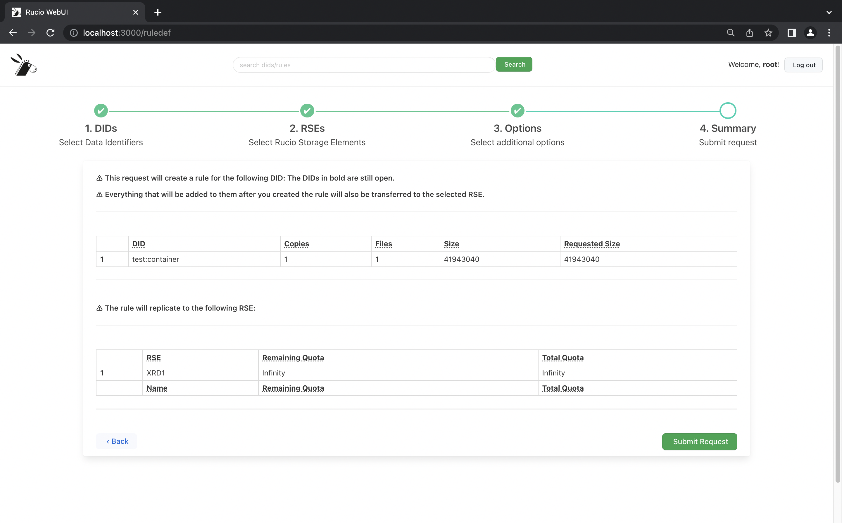Screen dimensions: 842x523
Task: Select the step 4 Summary circle
Action: coord(727,111)
